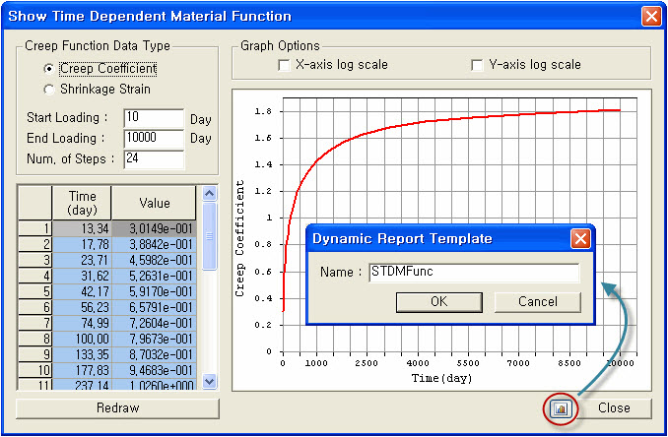Click the Close button at bottom right
668x437 pixels.
613,407
